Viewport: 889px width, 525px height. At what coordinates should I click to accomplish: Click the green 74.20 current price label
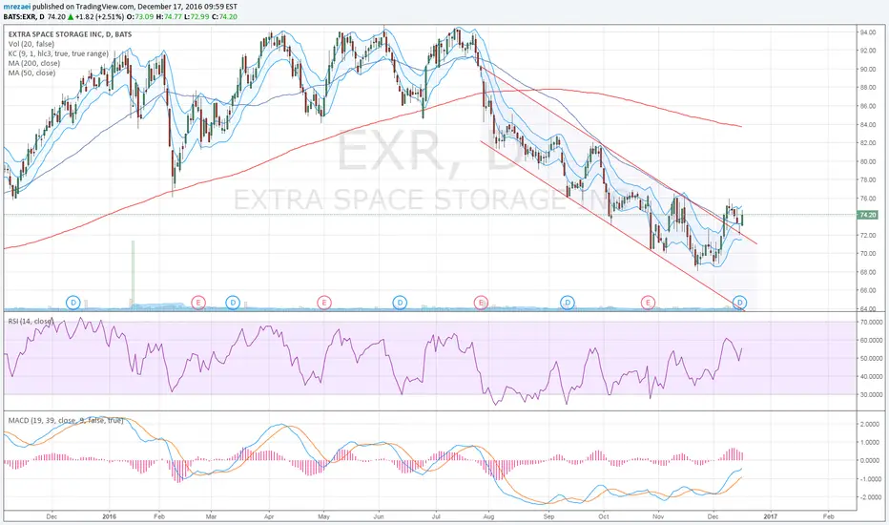[x=868, y=215]
